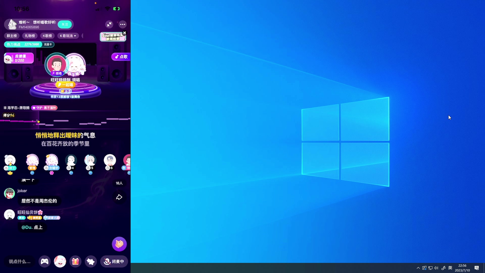Open the pink bunny emoji icon
485x273 pixels.
click(60, 261)
